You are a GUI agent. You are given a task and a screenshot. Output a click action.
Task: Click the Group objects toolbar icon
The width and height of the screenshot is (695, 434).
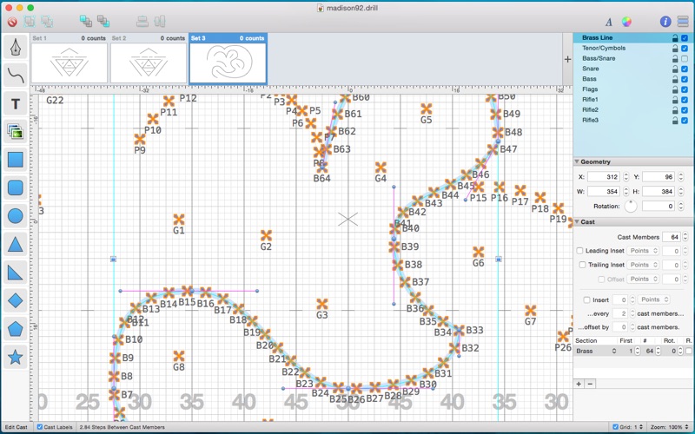coord(30,21)
